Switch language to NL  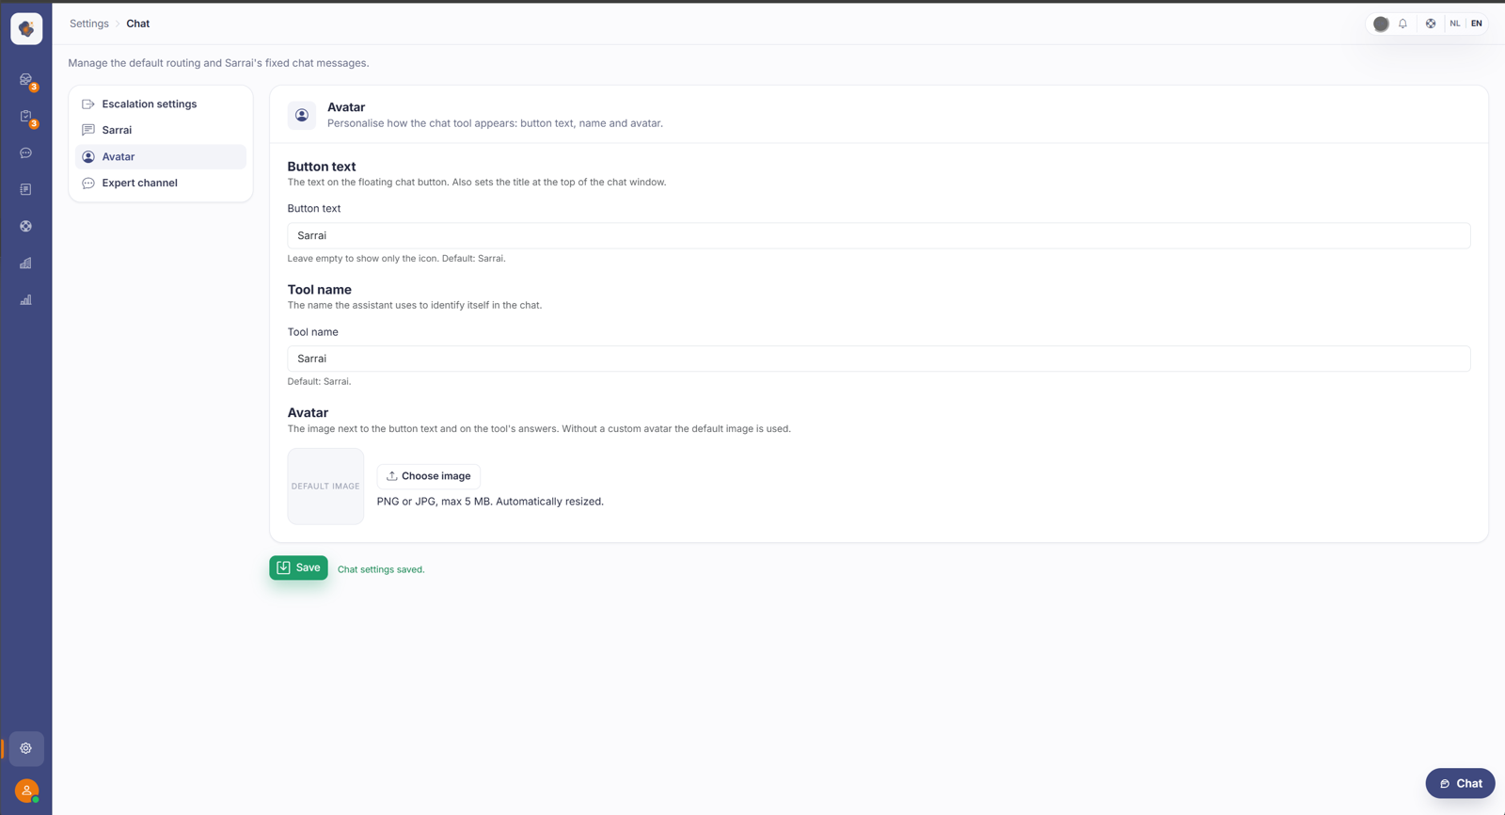pyautogui.click(x=1455, y=24)
